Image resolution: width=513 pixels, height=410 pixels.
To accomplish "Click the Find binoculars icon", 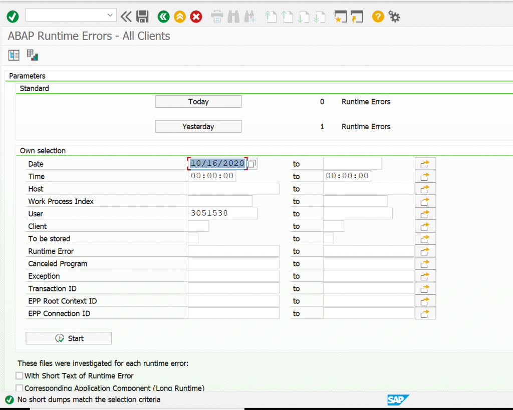I will (233, 17).
